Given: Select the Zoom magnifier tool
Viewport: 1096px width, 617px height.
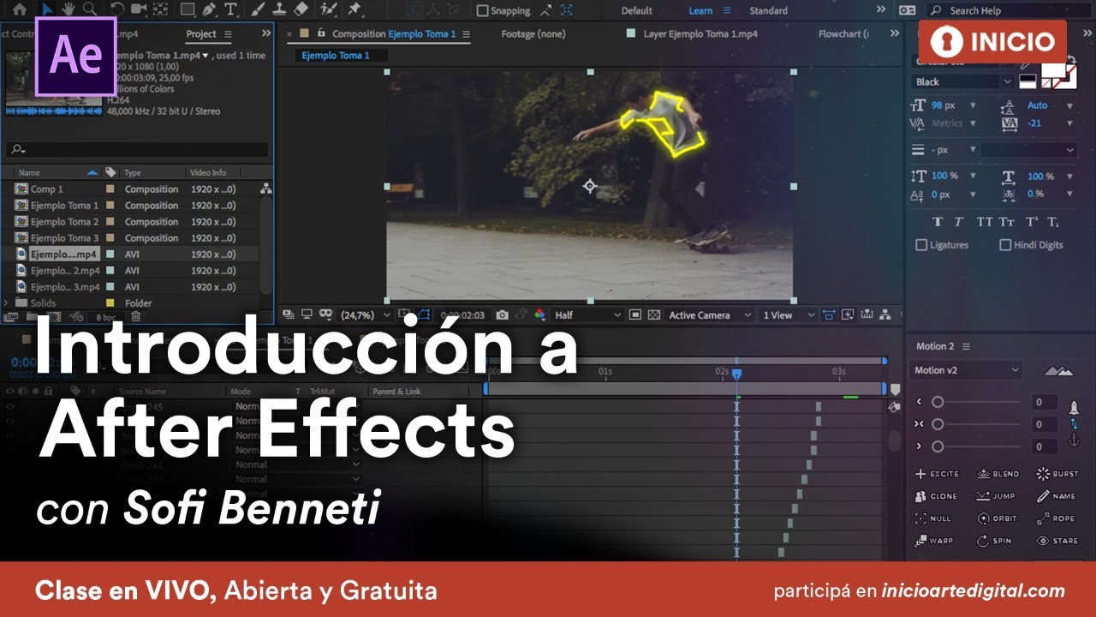Looking at the screenshot, I should click(x=90, y=9).
